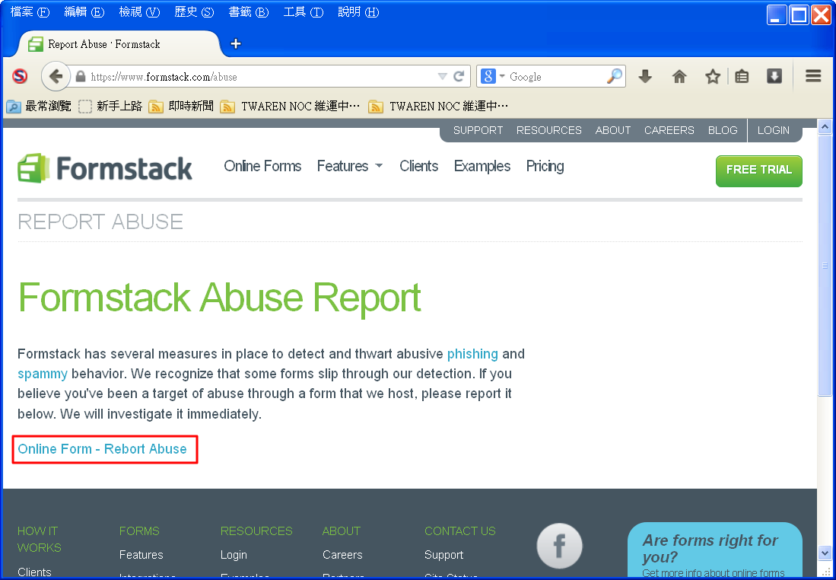Click the green FREE TRIAL button
The width and height of the screenshot is (836, 580).
[758, 170]
